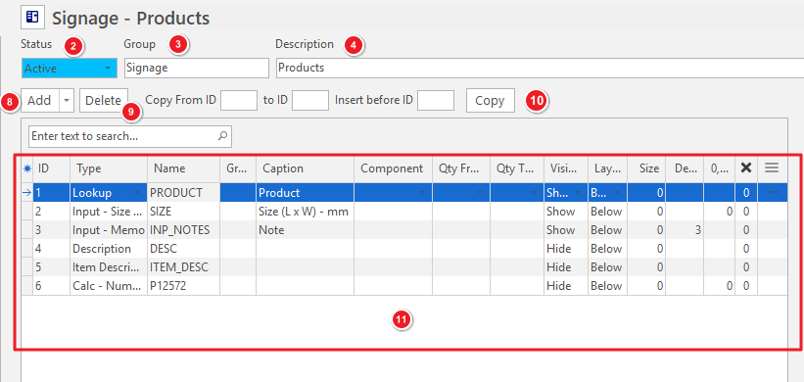This screenshot has width=804, height=382.
Task: Click the Enter text to search field
Action: tap(130, 136)
